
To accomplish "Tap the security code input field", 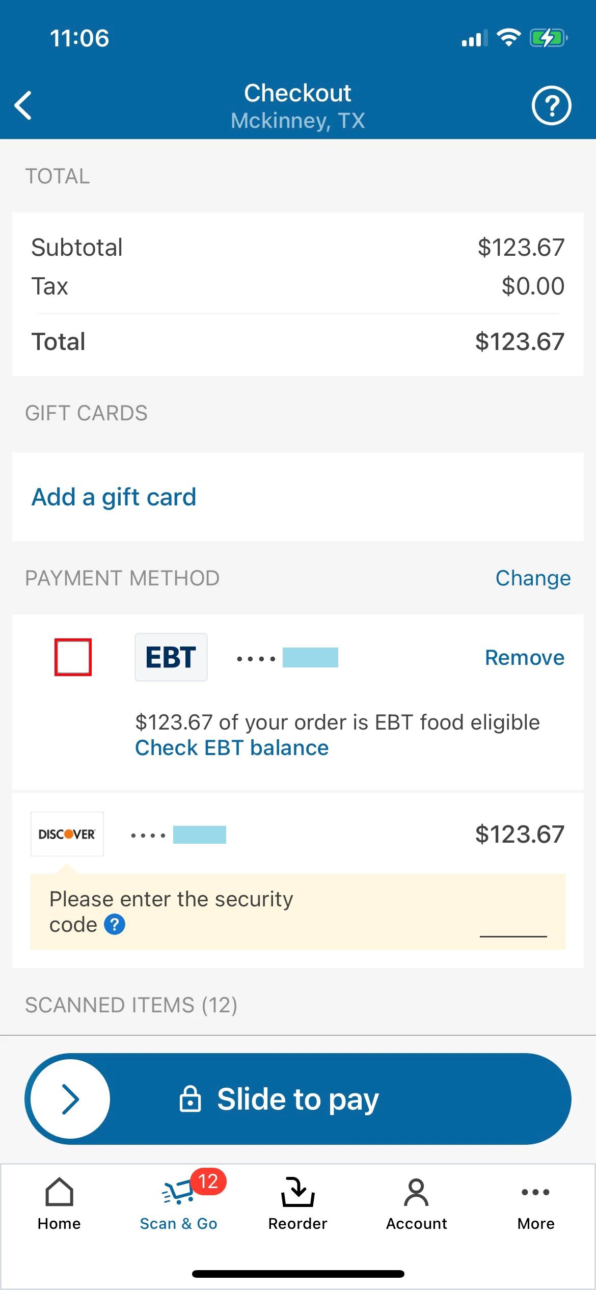I will tap(513, 925).
